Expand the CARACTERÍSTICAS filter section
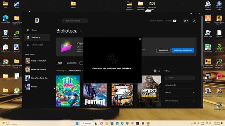225x126 pixels. (x=180, y=101)
